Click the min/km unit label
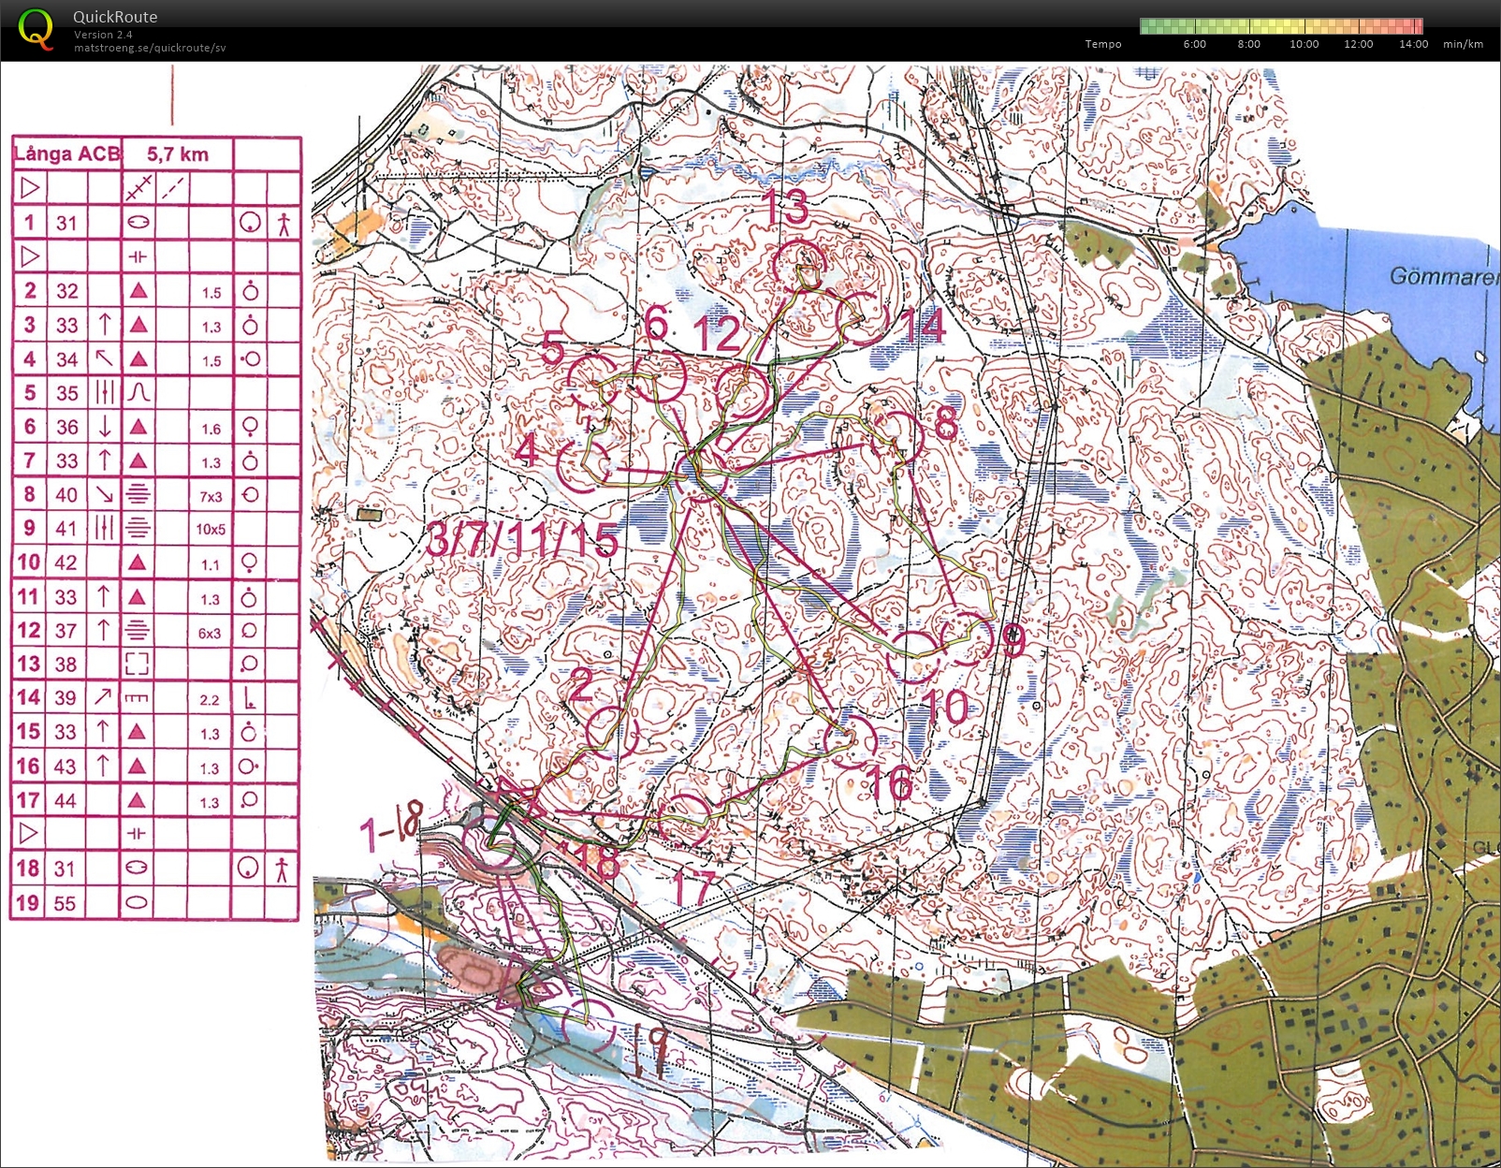Image resolution: width=1501 pixels, height=1168 pixels. coord(1464,44)
